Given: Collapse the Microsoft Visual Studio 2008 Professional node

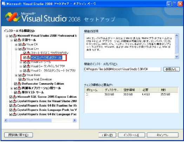Looking at the screenshot, I should point(7,36).
